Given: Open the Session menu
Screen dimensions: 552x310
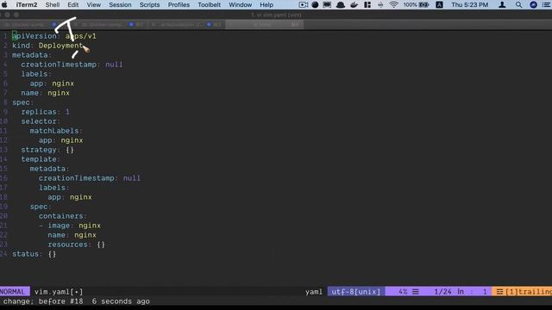Looking at the screenshot, I should 120,4.
